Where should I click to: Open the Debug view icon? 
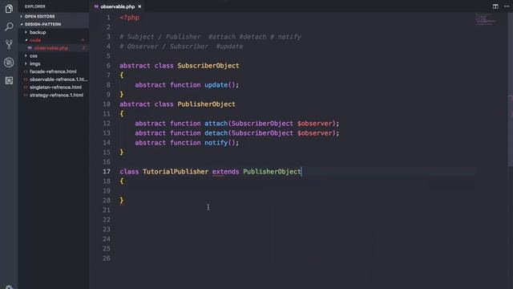(9, 63)
